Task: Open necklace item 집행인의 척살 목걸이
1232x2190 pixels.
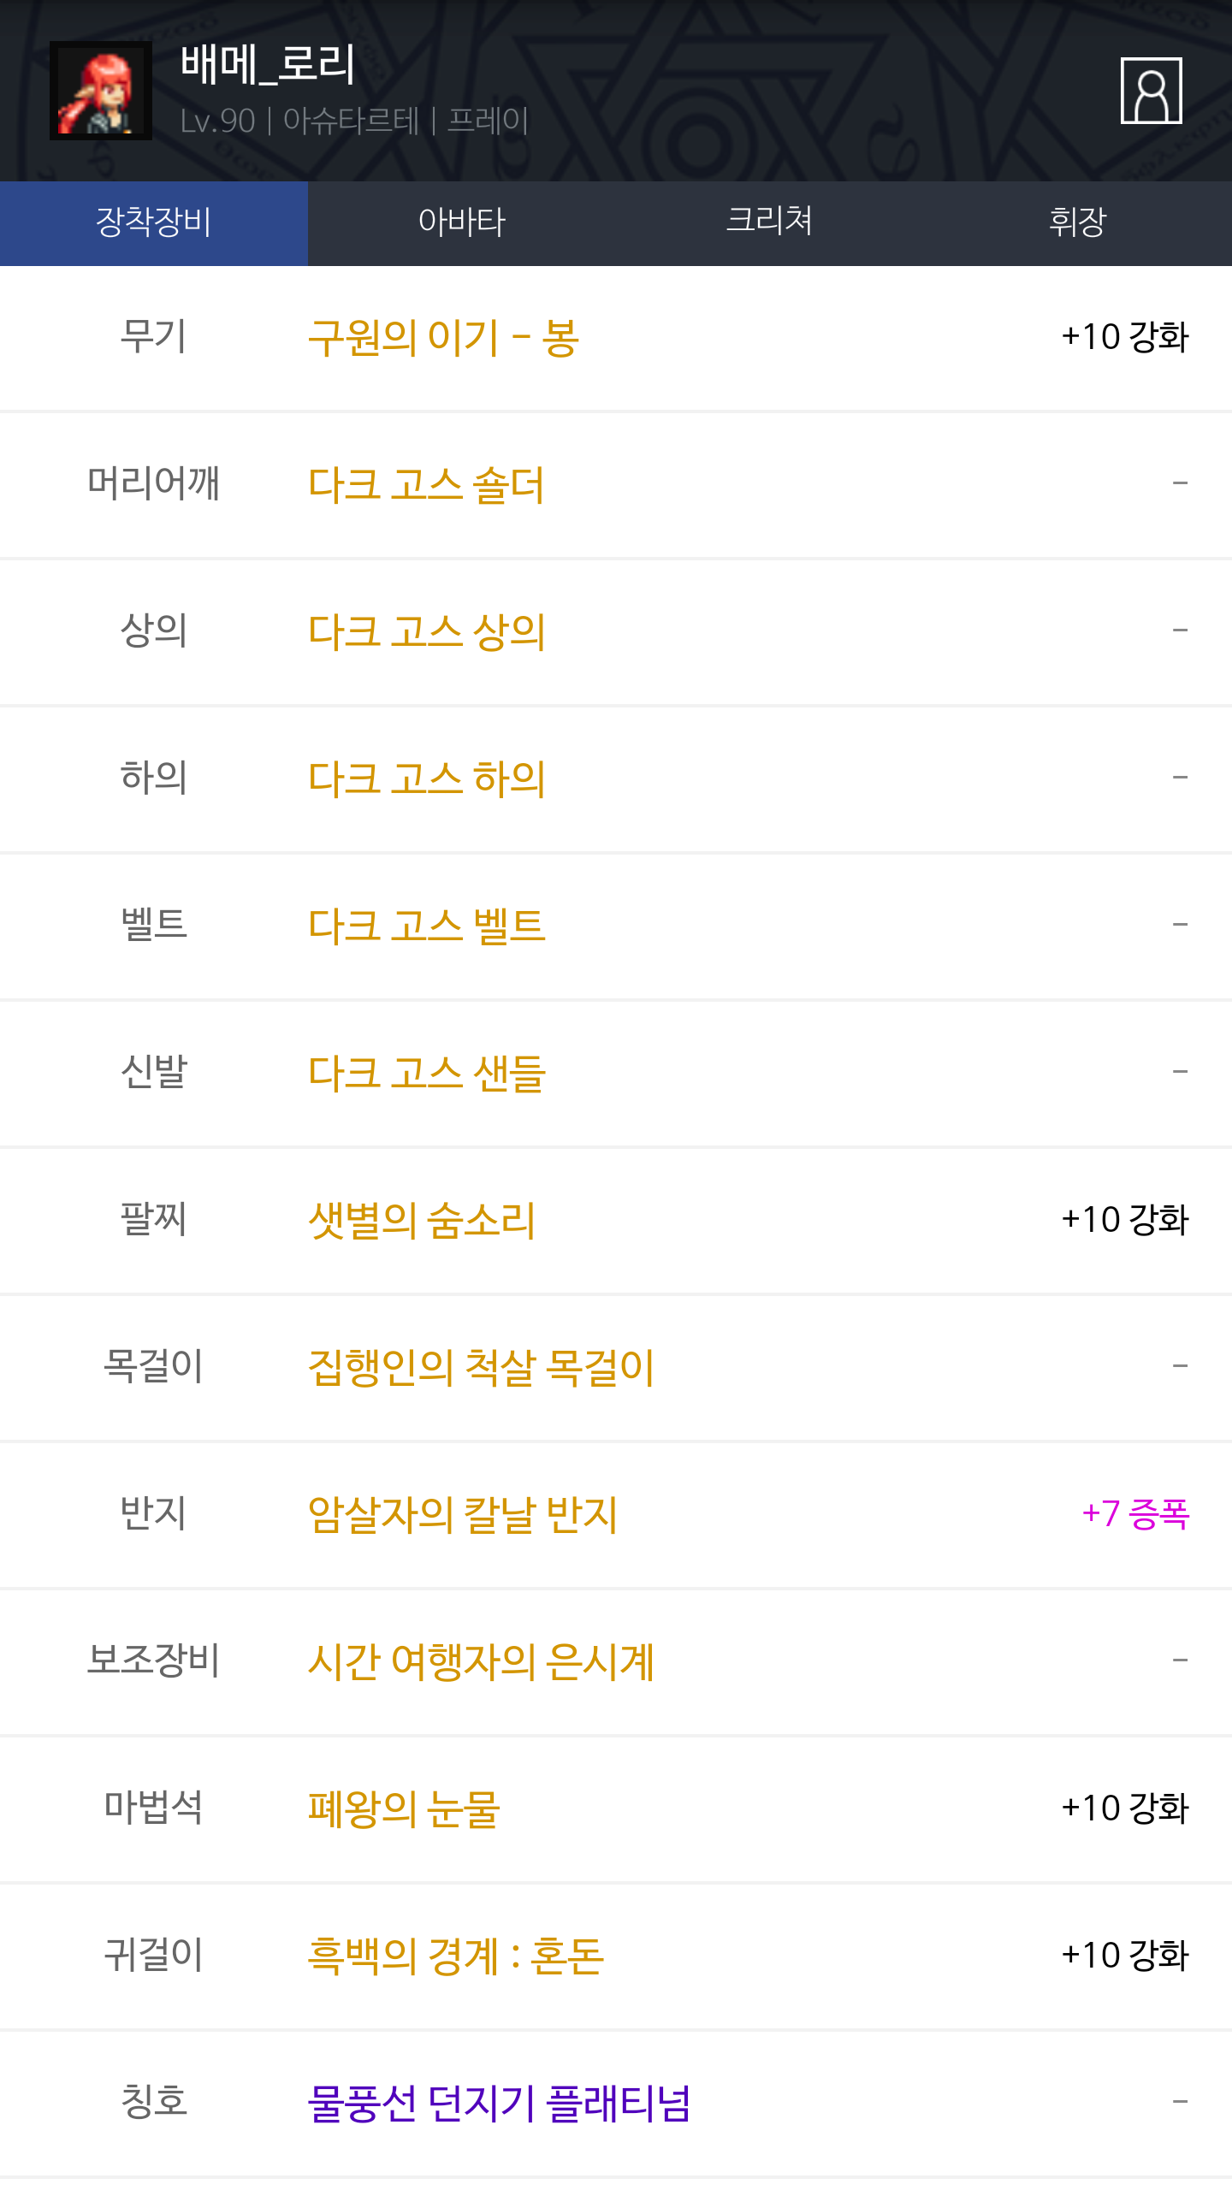Action: pyautogui.click(x=481, y=1368)
